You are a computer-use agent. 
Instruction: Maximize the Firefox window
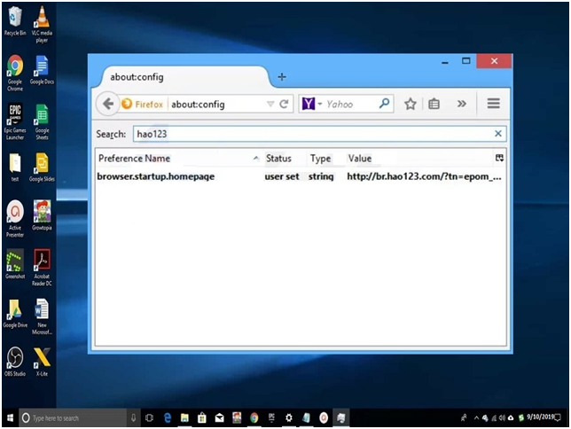(x=466, y=61)
